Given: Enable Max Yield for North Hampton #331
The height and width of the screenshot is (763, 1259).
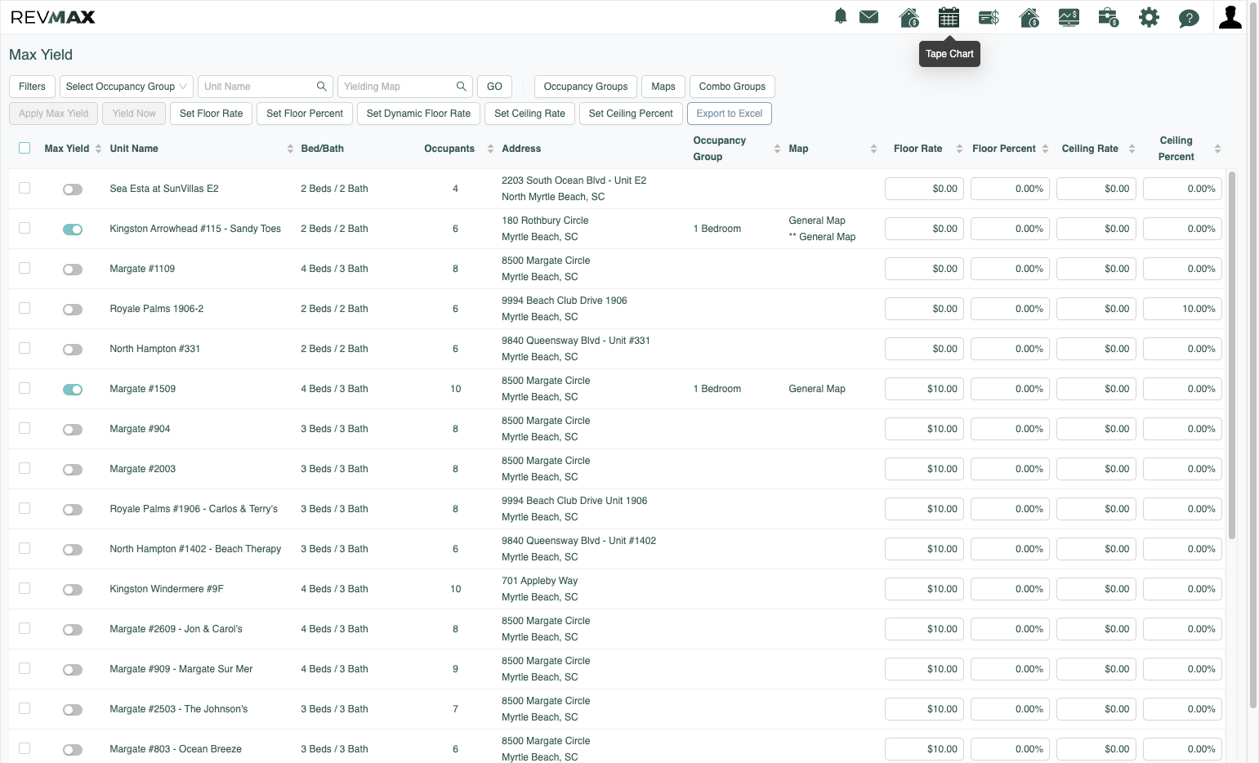Looking at the screenshot, I should pos(73,350).
